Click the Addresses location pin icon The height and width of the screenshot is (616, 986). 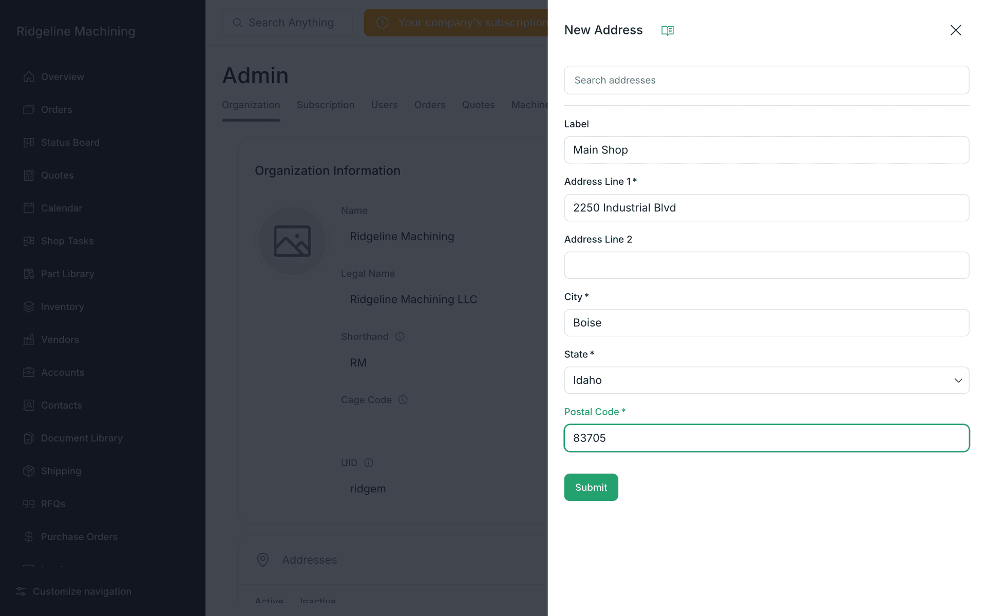point(262,560)
